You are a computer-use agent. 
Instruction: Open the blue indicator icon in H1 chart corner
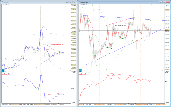(3, 70)
